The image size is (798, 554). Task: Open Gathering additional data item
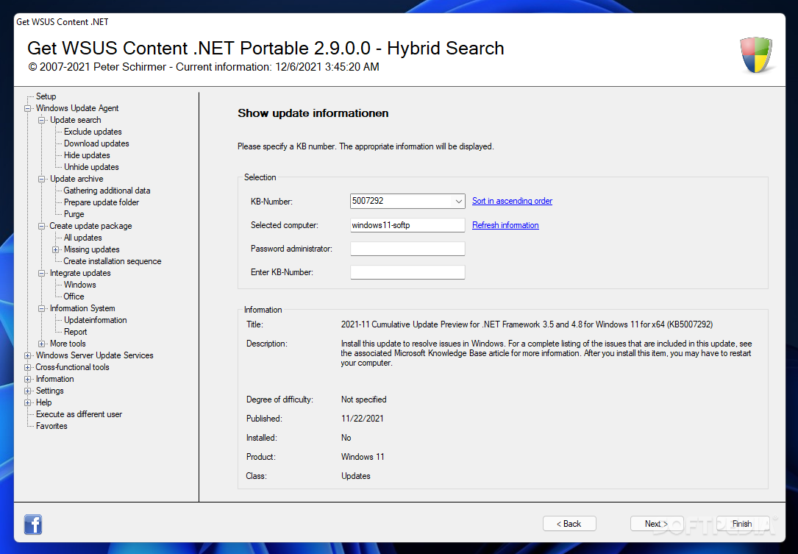[x=107, y=191]
